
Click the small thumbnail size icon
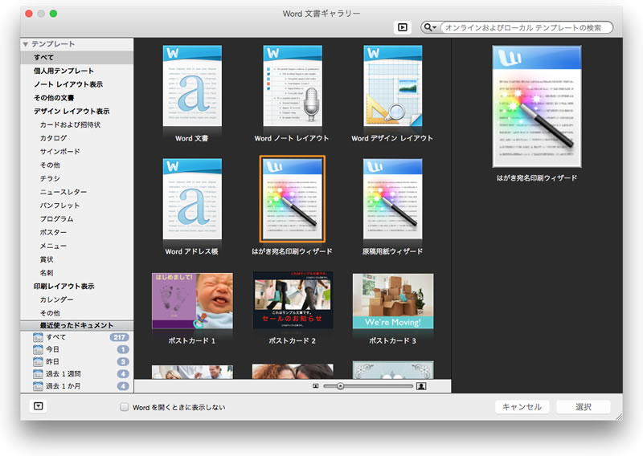(x=315, y=386)
